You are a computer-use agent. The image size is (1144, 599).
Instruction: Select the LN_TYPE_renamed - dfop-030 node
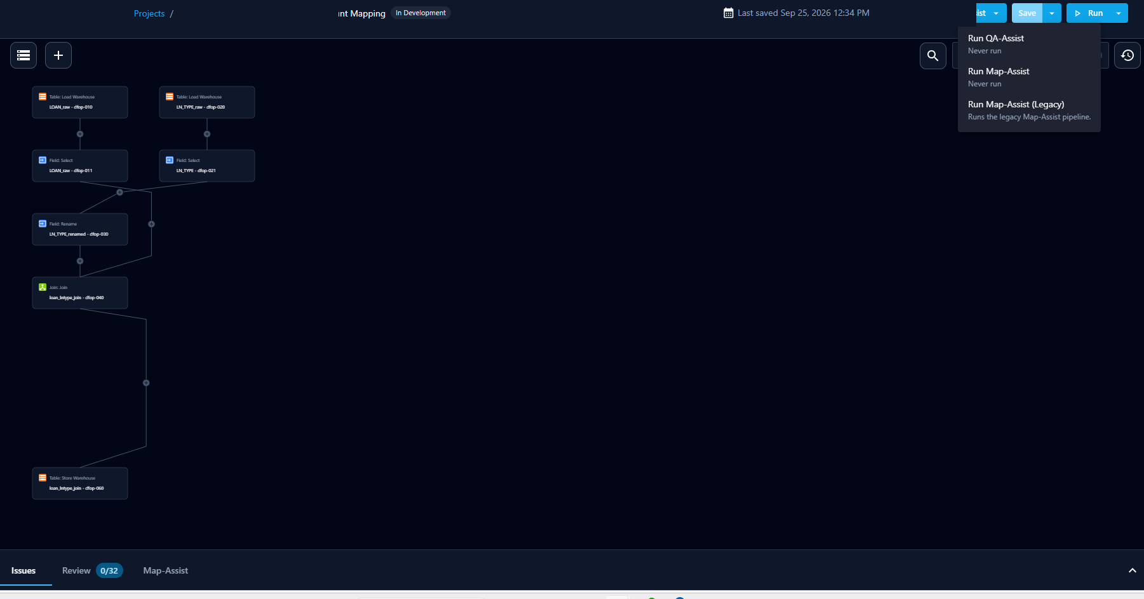(x=80, y=229)
